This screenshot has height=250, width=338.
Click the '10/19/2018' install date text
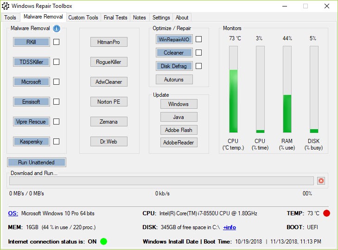pos(249,241)
